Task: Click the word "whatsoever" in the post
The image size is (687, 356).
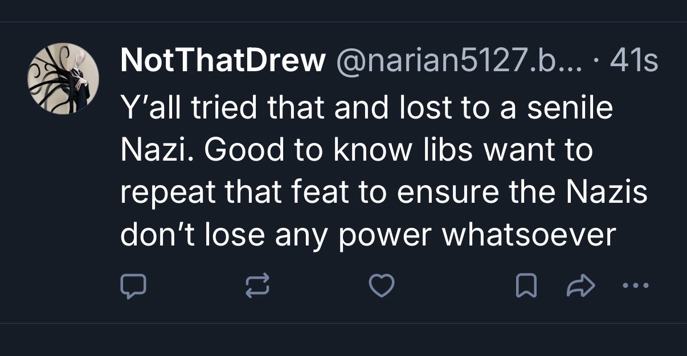Action: point(530,235)
